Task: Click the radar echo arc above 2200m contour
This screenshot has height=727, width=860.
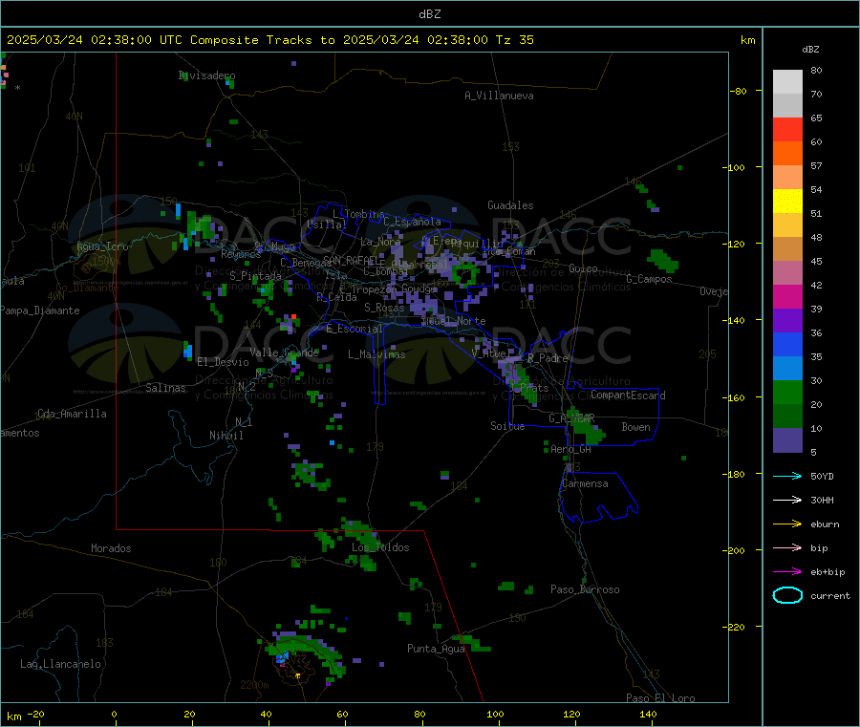Action: [305, 652]
